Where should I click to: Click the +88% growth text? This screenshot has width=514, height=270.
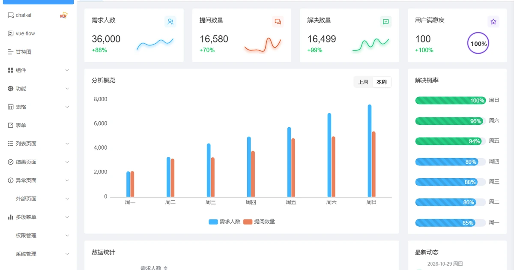tap(99, 50)
